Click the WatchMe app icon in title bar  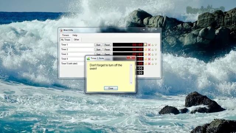61,30
